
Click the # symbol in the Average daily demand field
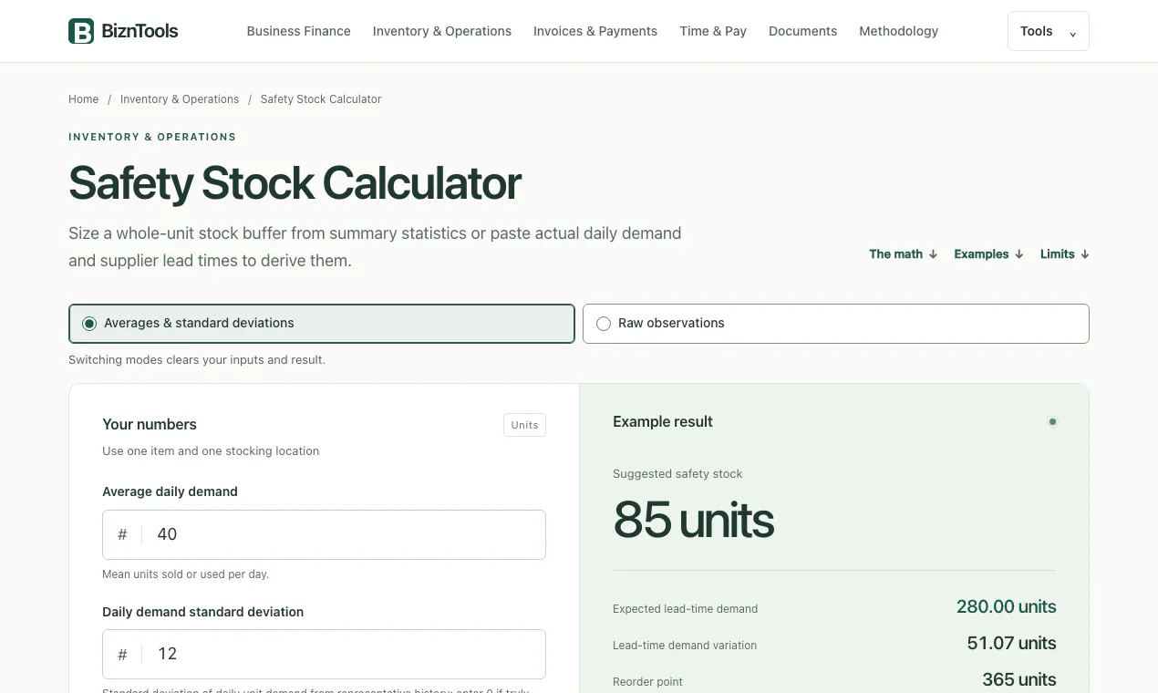click(x=122, y=534)
